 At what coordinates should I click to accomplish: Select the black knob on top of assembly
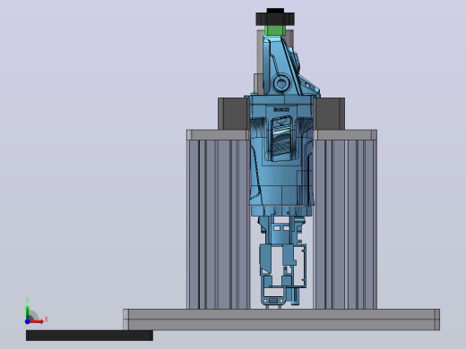pyautogui.click(x=275, y=17)
